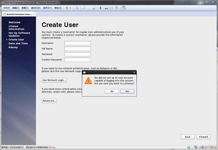Open the 查看(V) View menu
Screen dimensions: 218x150
tap(25, 8)
